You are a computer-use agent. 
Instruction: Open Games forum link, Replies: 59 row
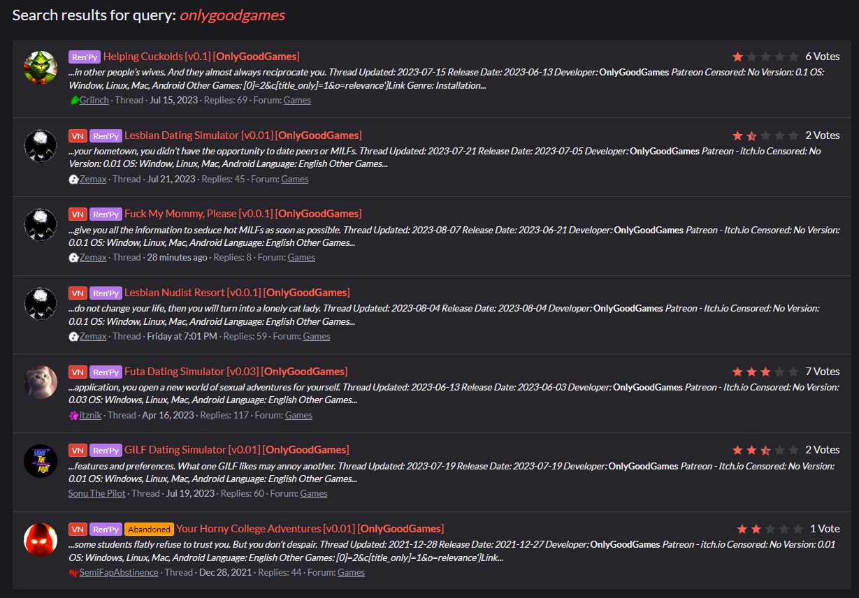coord(317,336)
